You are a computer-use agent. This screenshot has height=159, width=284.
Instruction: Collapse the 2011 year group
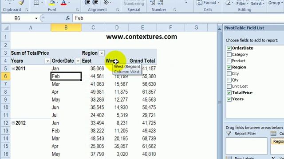(13, 68)
